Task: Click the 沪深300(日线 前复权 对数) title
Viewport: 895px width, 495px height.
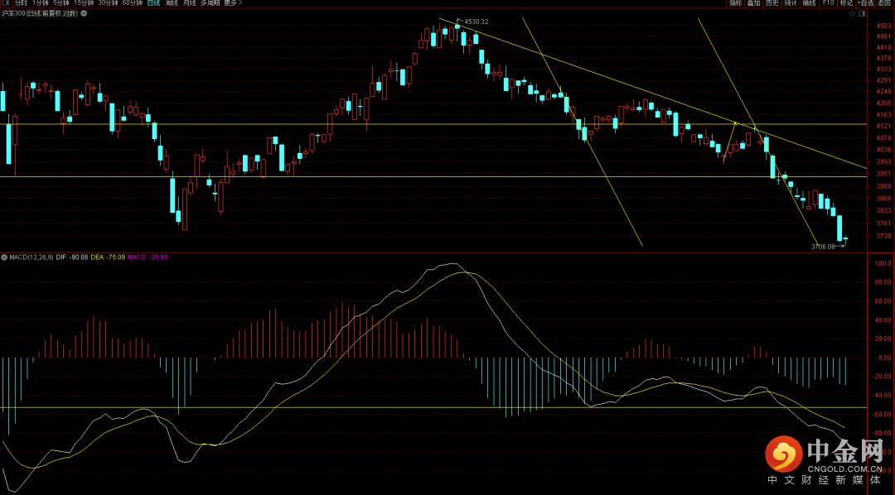Action: click(40, 13)
